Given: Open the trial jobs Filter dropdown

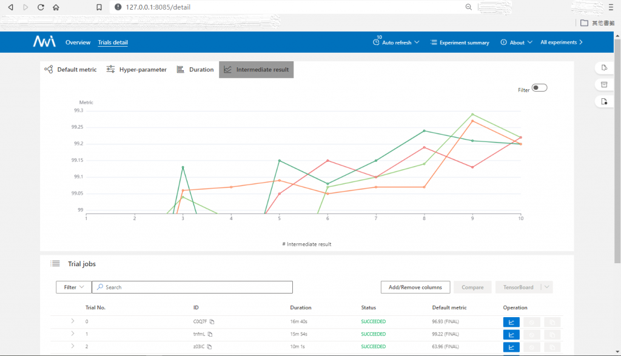Looking at the screenshot, I should click(73, 287).
